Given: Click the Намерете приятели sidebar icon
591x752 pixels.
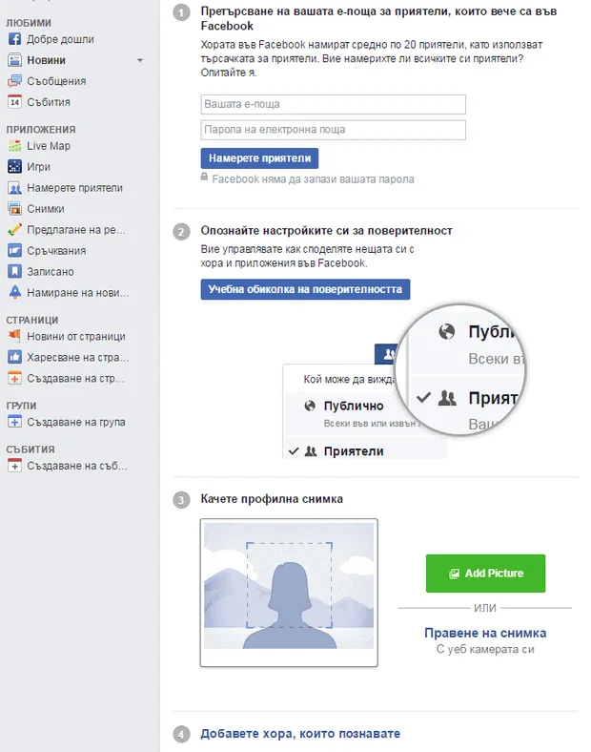Looking at the screenshot, I should click(15, 188).
